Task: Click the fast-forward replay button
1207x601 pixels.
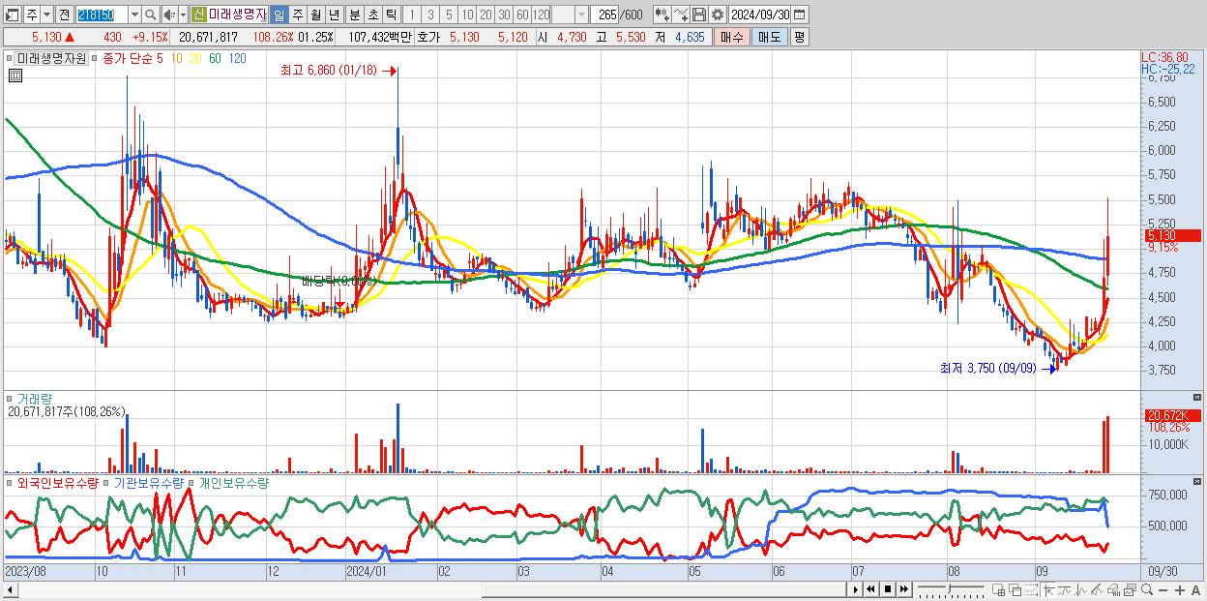Action: [904, 589]
